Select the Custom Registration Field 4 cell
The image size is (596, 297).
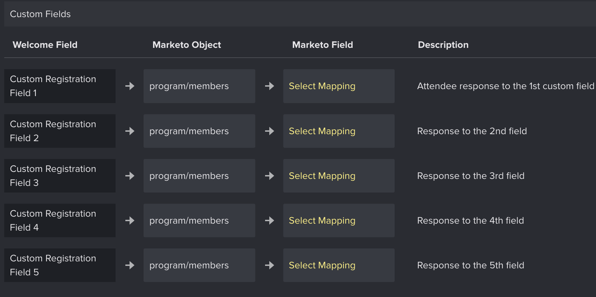(60, 220)
